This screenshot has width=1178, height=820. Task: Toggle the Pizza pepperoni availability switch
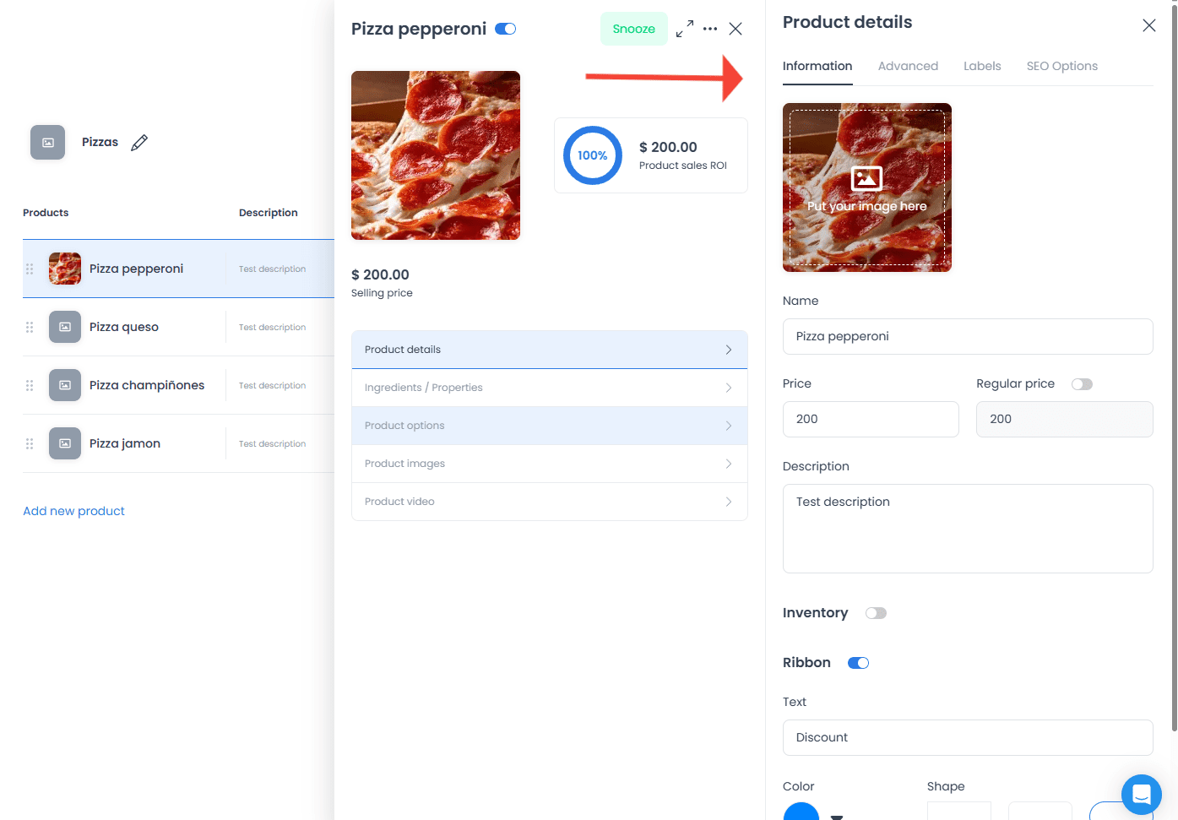(x=506, y=29)
